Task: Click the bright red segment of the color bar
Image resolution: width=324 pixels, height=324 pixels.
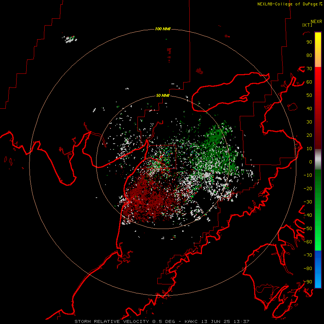Action: (318, 81)
